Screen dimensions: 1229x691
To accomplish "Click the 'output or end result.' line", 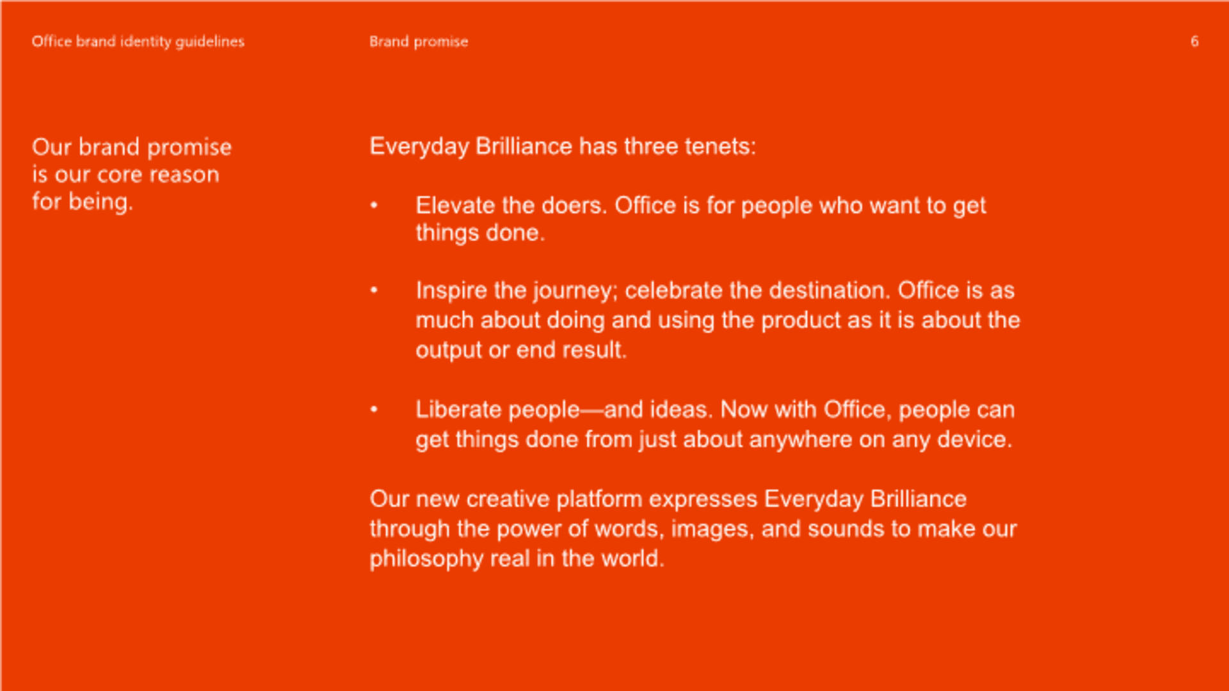I will click(521, 350).
